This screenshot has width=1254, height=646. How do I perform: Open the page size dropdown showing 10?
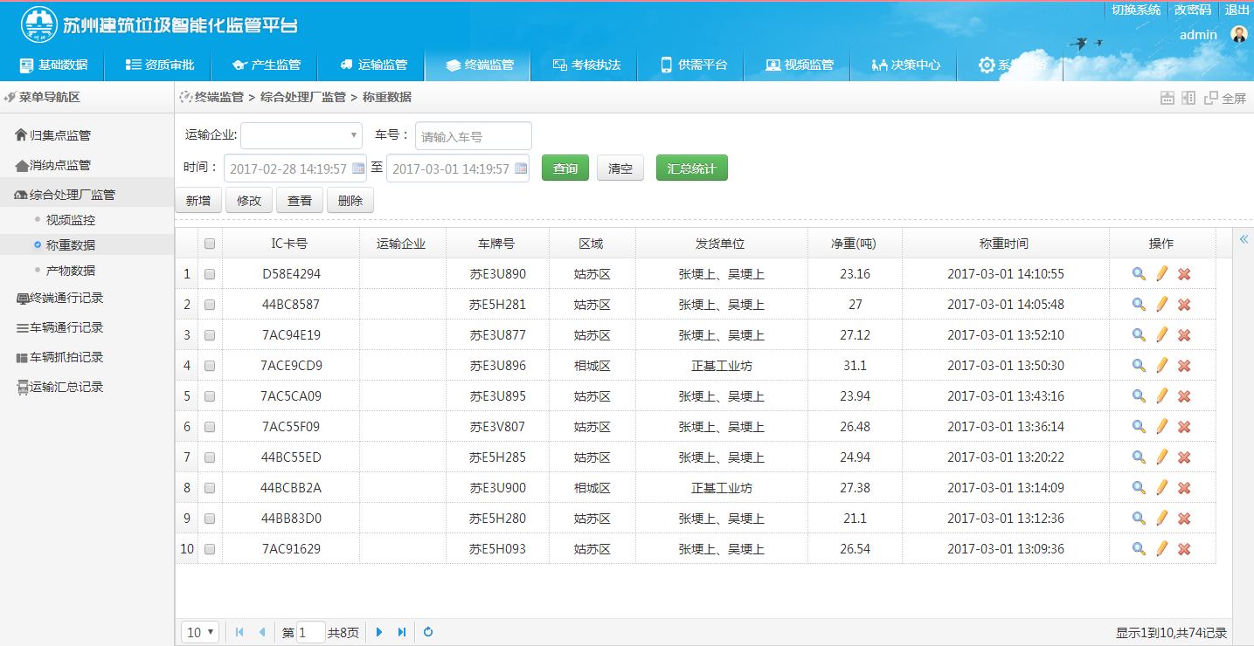[200, 632]
